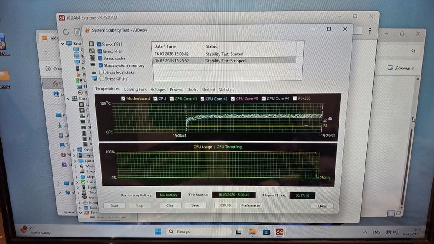Open the Voltages tab
The image size is (434, 244).
tap(158, 89)
